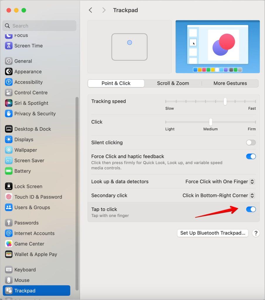
Task: Click the desktop demo preview thumbnail
Action: coord(218,47)
